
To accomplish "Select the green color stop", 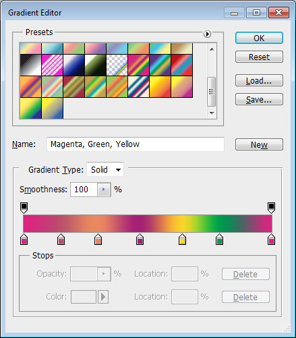I will (x=219, y=239).
